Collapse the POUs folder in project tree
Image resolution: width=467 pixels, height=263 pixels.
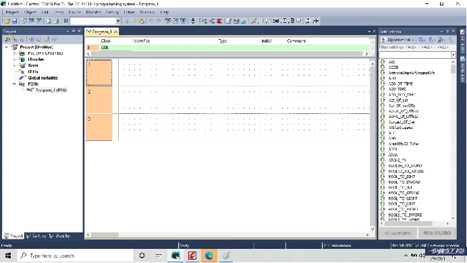click(x=14, y=84)
